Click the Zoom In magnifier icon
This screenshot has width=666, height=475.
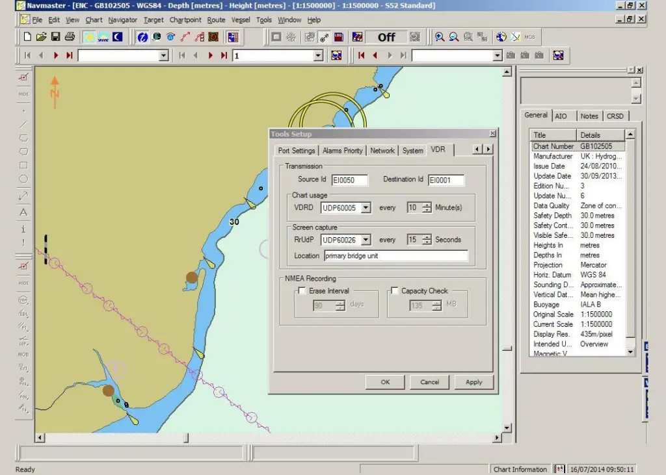(x=440, y=37)
